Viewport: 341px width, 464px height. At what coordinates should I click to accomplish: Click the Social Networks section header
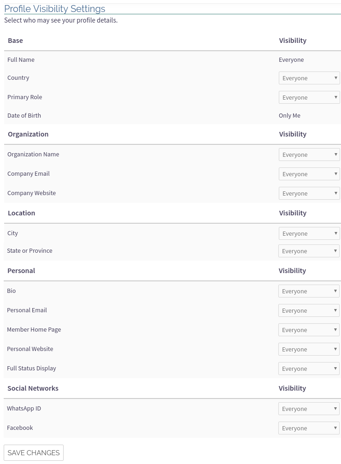pyautogui.click(x=33, y=388)
